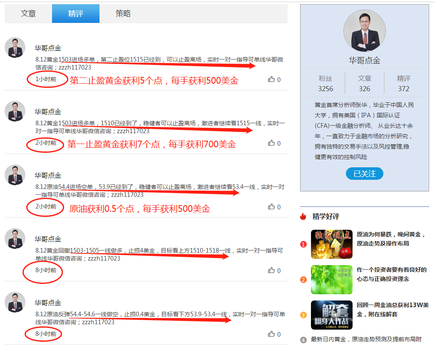Image resolution: width=435 pixels, height=345 pixels.
Task: Open author name 华哥点金 on first post
Action: pyautogui.click(x=48, y=48)
